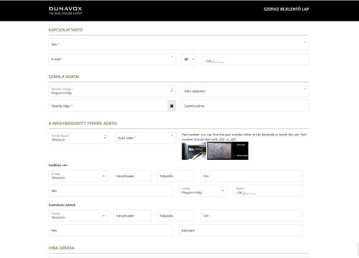Open the shipping contact phone country dropdown

point(203,191)
